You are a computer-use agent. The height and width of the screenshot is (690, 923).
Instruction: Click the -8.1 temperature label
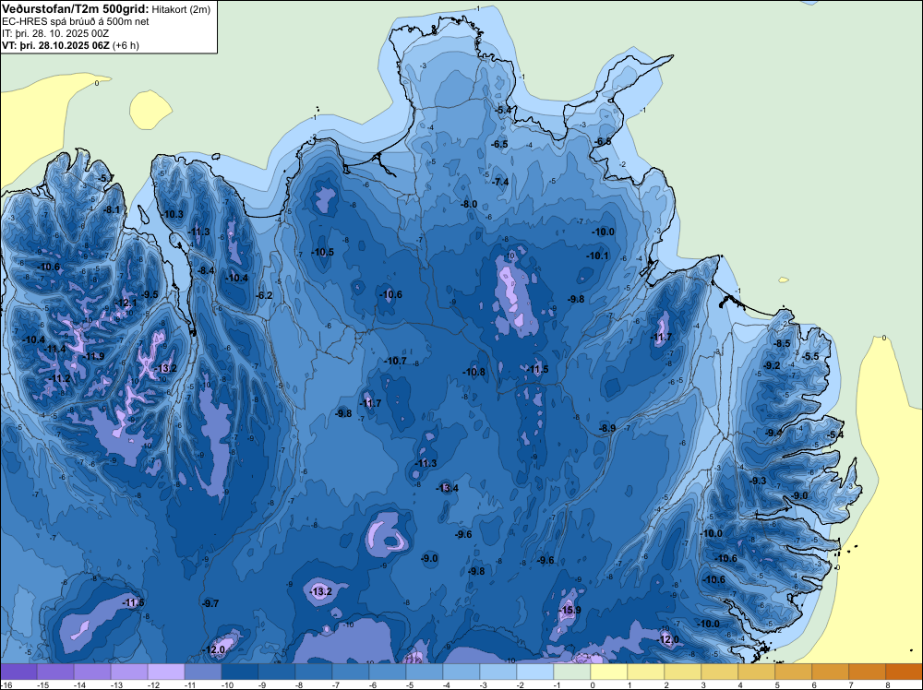click(x=112, y=209)
